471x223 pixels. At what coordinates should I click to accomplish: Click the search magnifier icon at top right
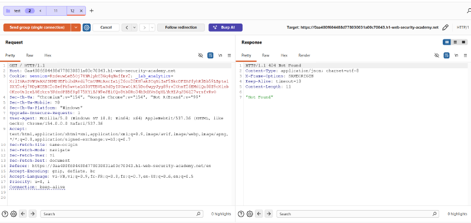(x=469, y=11)
